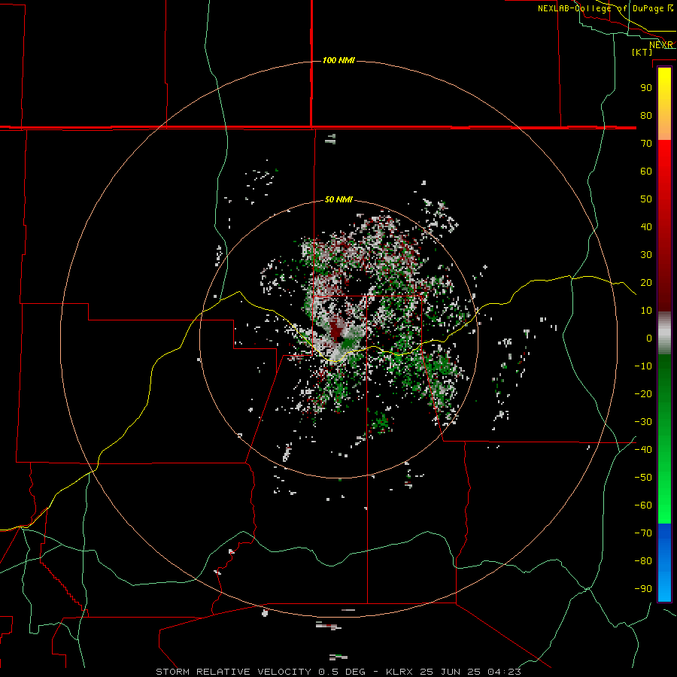Click the 10 knot label on the color scale
677x677 pixels.
(x=646, y=311)
